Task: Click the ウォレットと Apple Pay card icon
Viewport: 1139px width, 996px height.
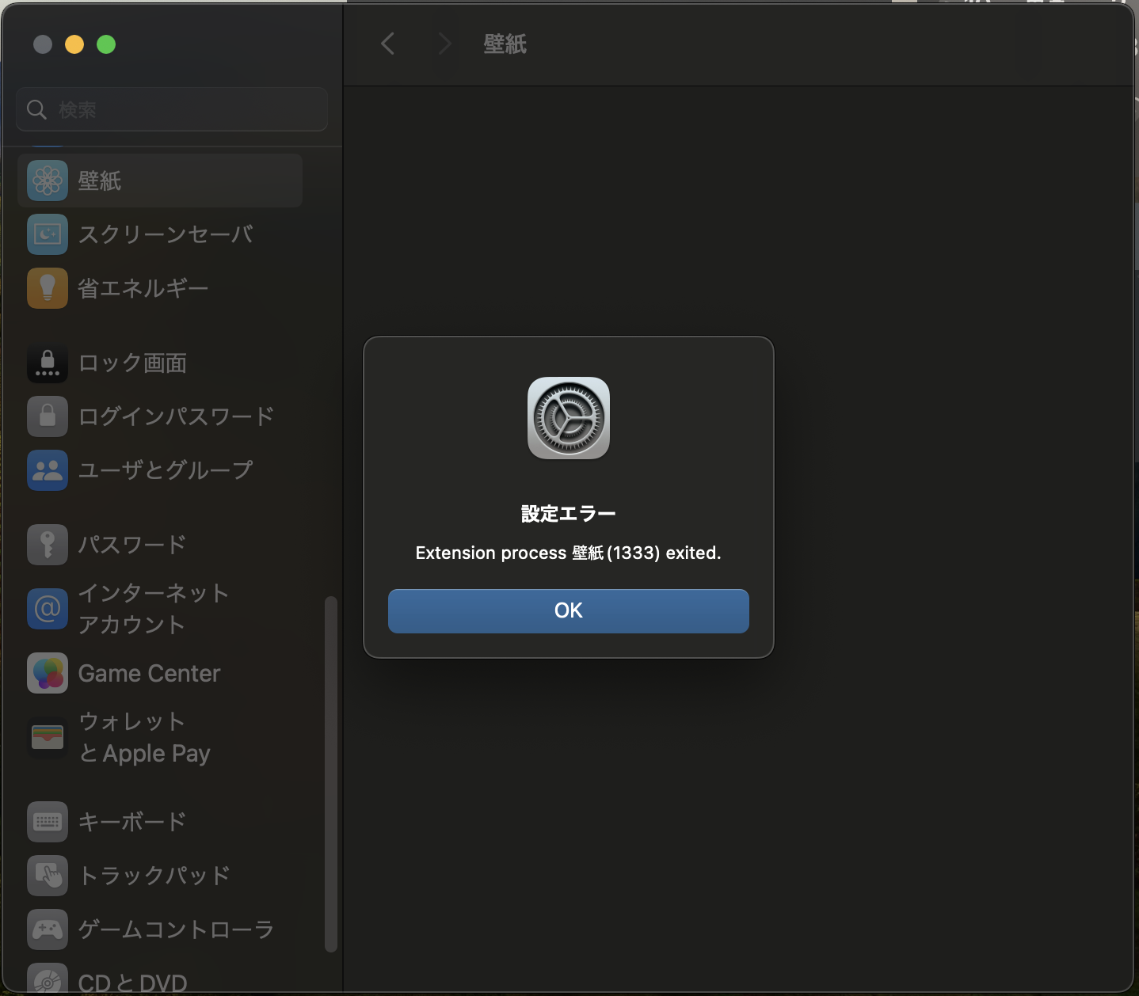Action: point(48,737)
